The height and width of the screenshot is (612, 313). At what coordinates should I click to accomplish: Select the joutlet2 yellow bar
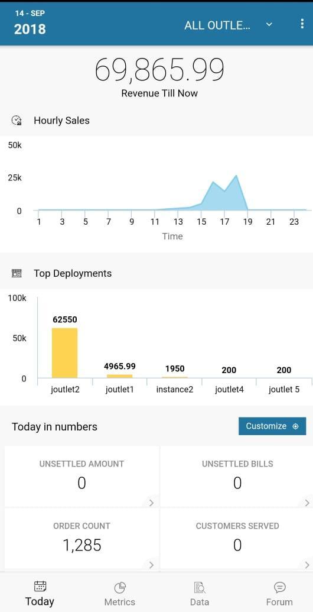coord(65,353)
